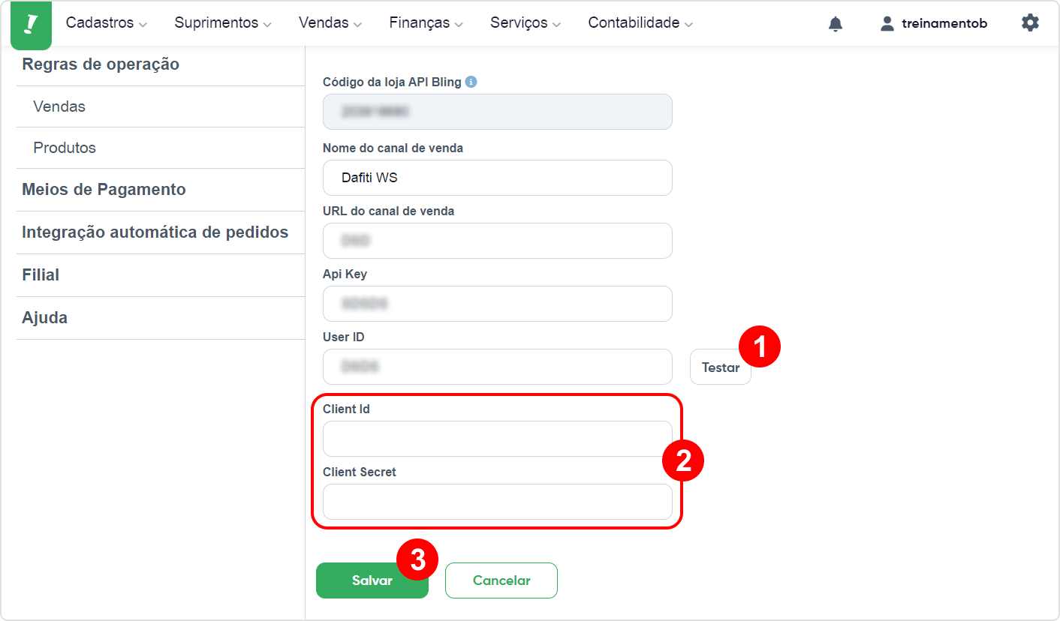Save the settings with Salvar
This screenshot has width=1060, height=621.
372,580
